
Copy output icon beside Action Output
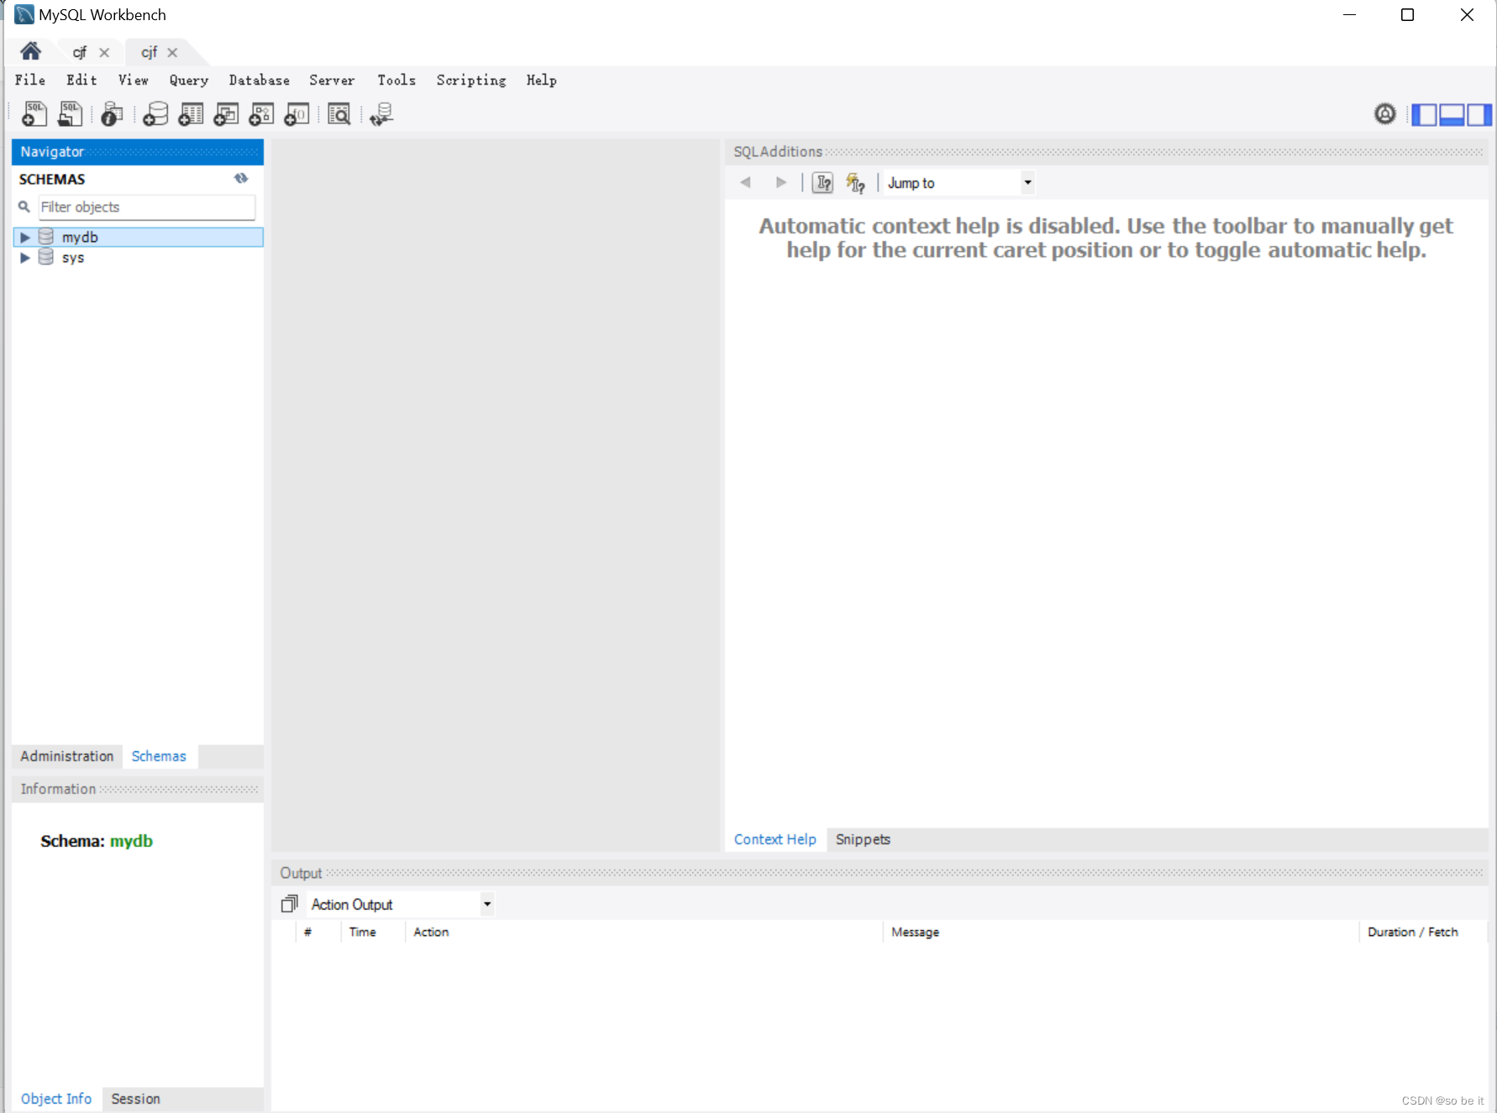[290, 904]
